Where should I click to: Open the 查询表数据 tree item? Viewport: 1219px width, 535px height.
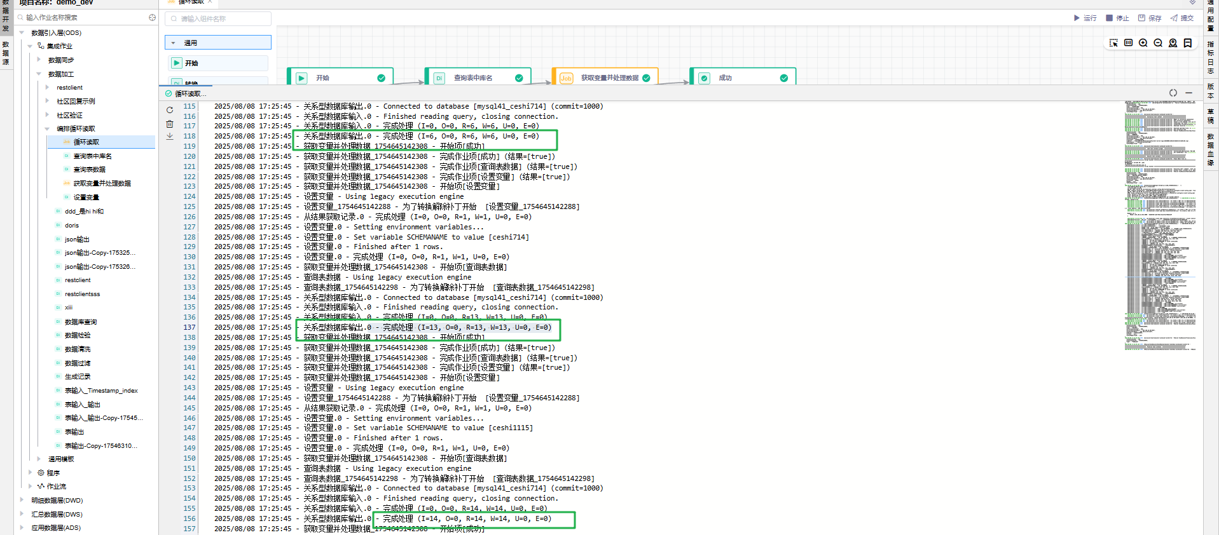90,170
